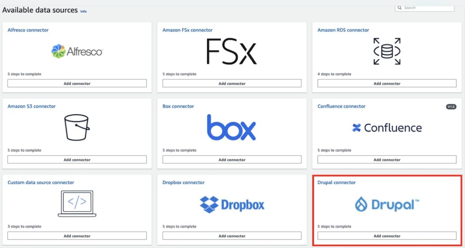
Task: Open the Dropbox connector title link
Action: (x=184, y=182)
